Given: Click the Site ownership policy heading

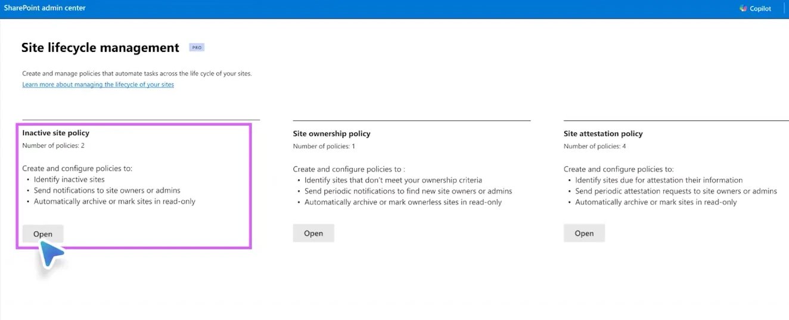Looking at the screenshot, I should (331, 133).
